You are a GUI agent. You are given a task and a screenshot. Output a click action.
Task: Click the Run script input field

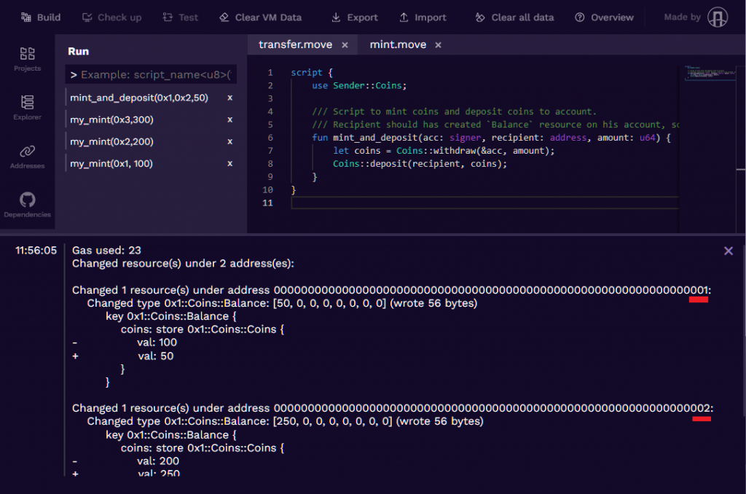(151, 75)
